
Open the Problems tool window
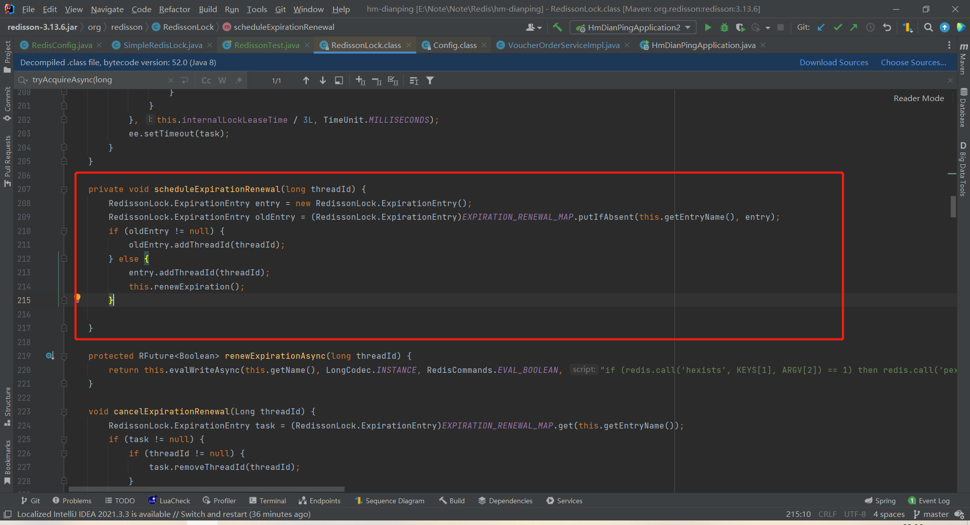pyautogui.click(x=72, y=501)
